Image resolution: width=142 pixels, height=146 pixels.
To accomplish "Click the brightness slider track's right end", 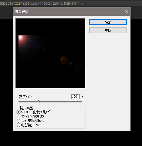I will (82, 102).
